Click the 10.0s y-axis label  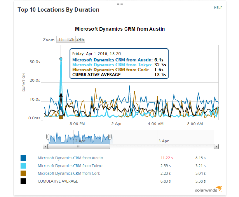35,100
